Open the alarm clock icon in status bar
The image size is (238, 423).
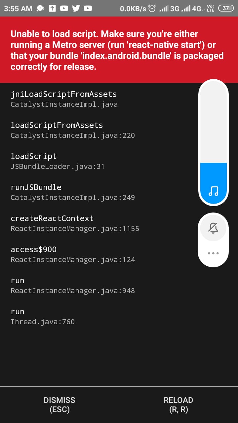(152, 8)
